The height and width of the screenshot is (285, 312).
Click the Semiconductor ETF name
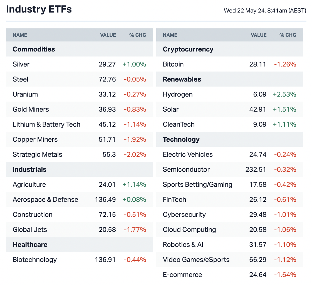[186, 169]
